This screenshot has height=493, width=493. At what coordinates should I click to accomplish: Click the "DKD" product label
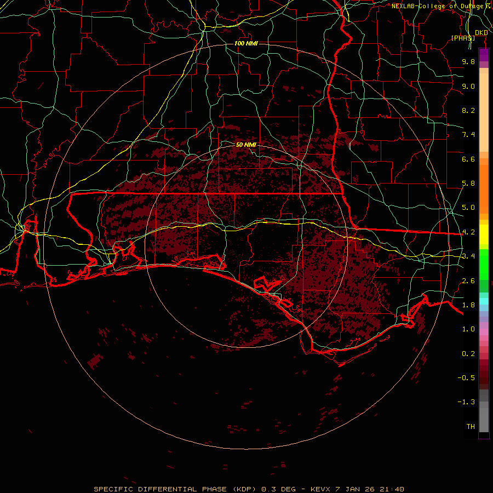(481, 33)
